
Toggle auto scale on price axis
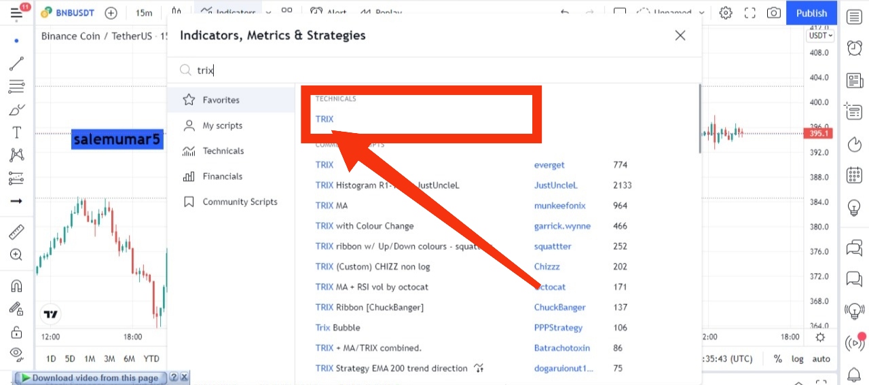tap(821, 359)
